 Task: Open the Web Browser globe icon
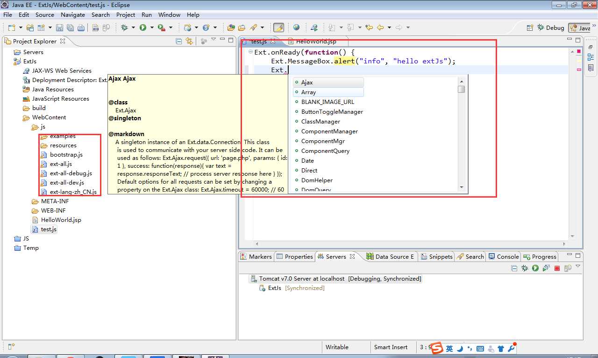coord(296,28)
